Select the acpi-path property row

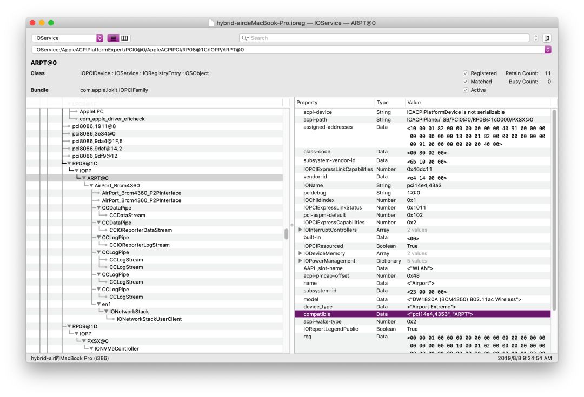pyautogui.click(x=423, y=119)
